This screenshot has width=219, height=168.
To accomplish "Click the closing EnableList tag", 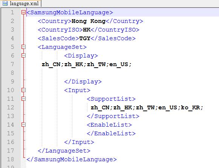I will 111,133.
